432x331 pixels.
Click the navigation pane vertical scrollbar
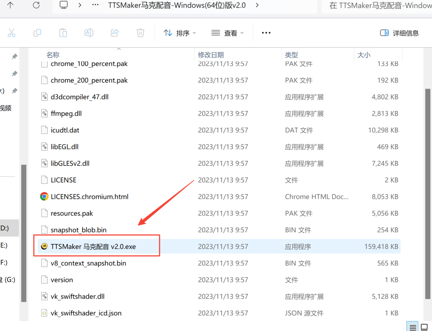point(24,233)
